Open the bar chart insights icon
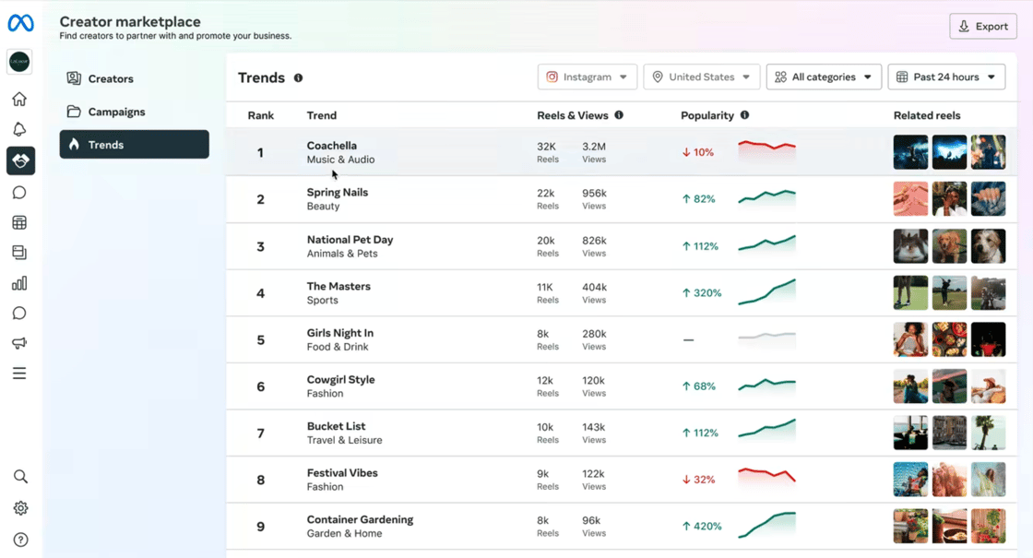 click(x=19, y=283)
